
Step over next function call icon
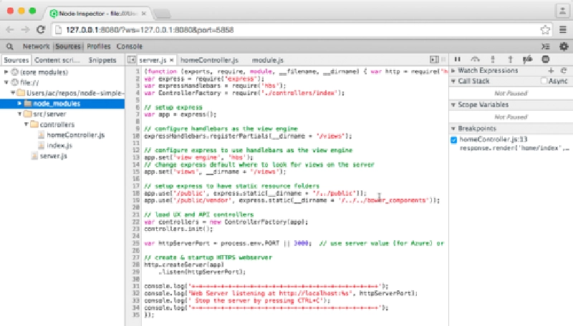[x=475, y=59]
